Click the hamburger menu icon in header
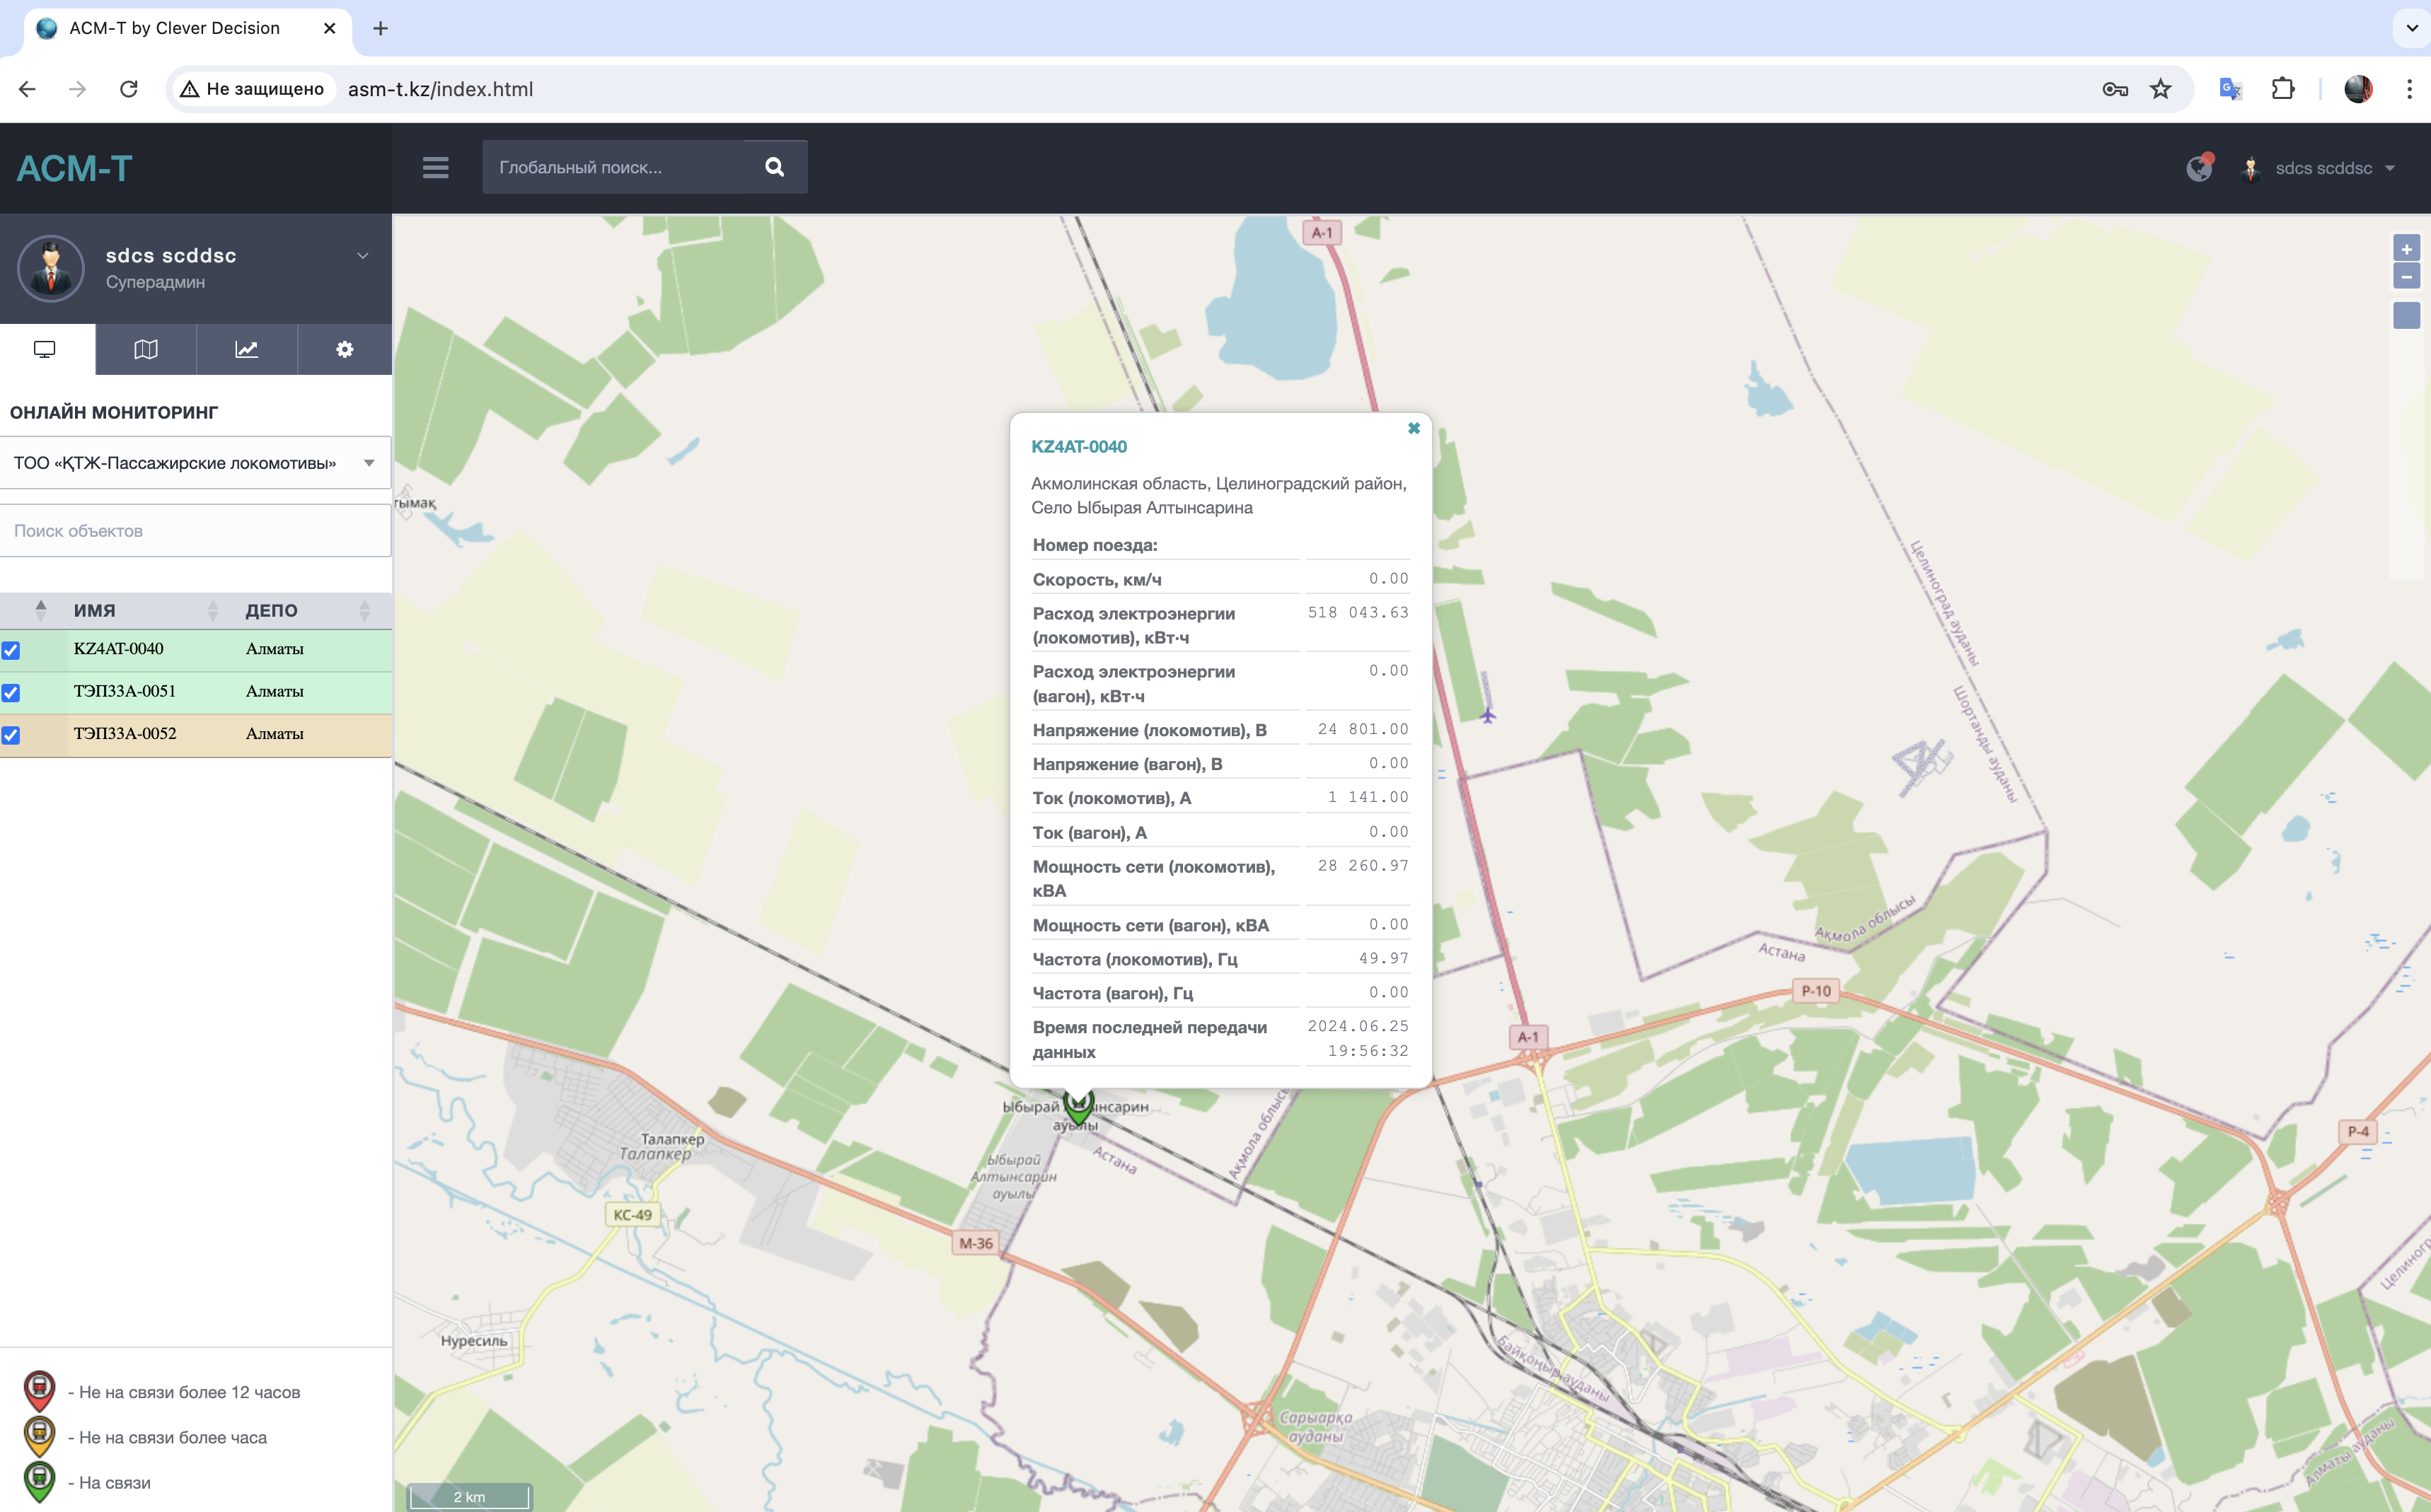Image resolution: width=2431 pixels, height=1512 pixels. point(435,167)
